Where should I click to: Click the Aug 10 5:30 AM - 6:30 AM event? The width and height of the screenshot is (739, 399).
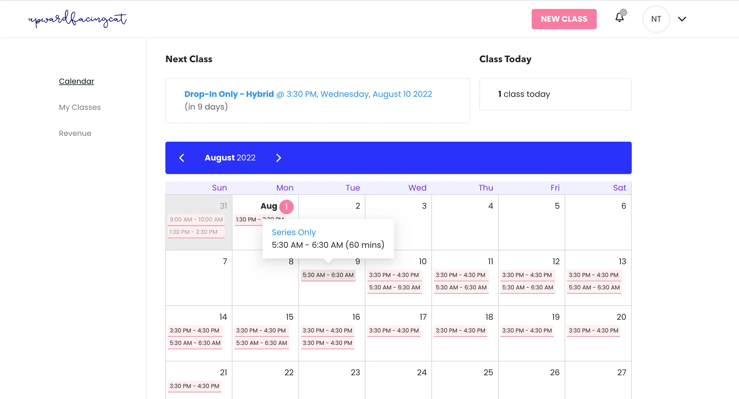[395, 287]
